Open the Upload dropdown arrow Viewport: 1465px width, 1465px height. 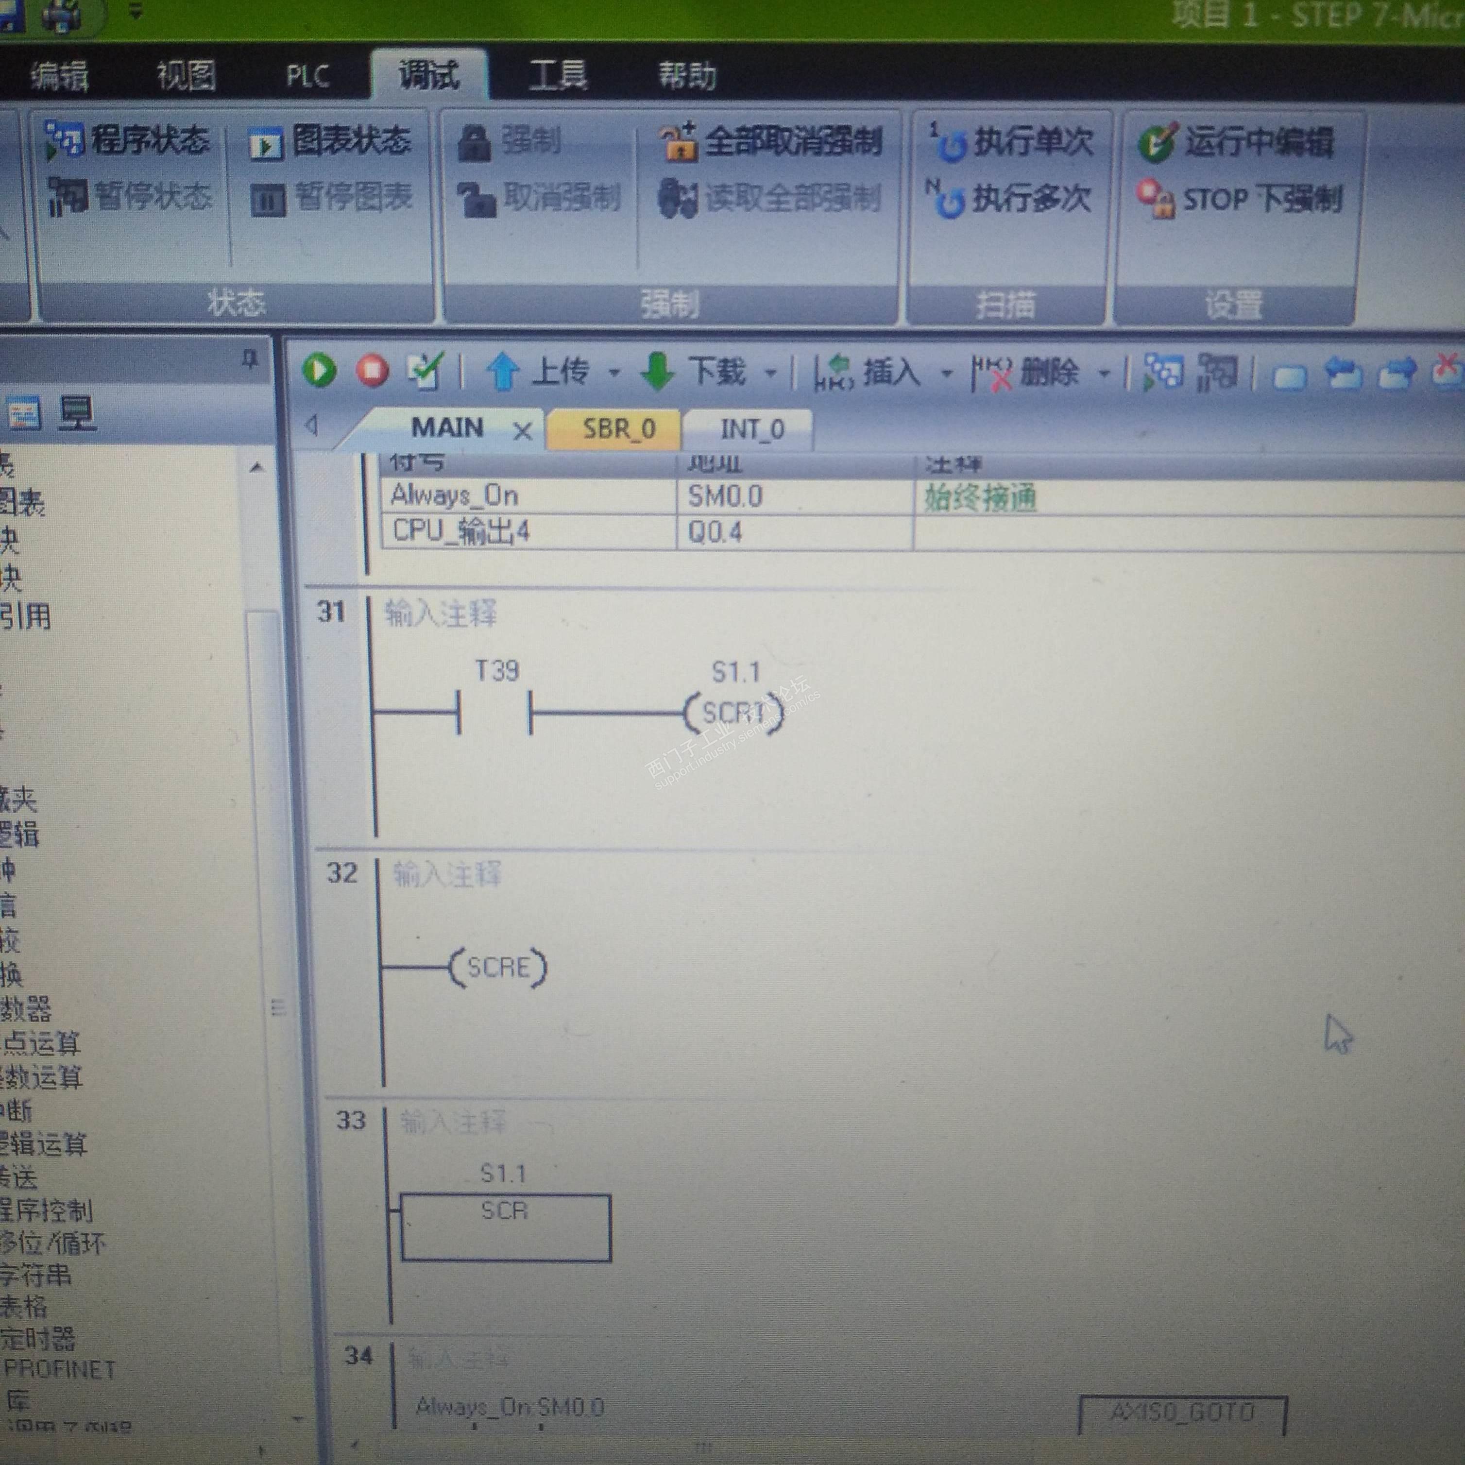coord(614,372)
